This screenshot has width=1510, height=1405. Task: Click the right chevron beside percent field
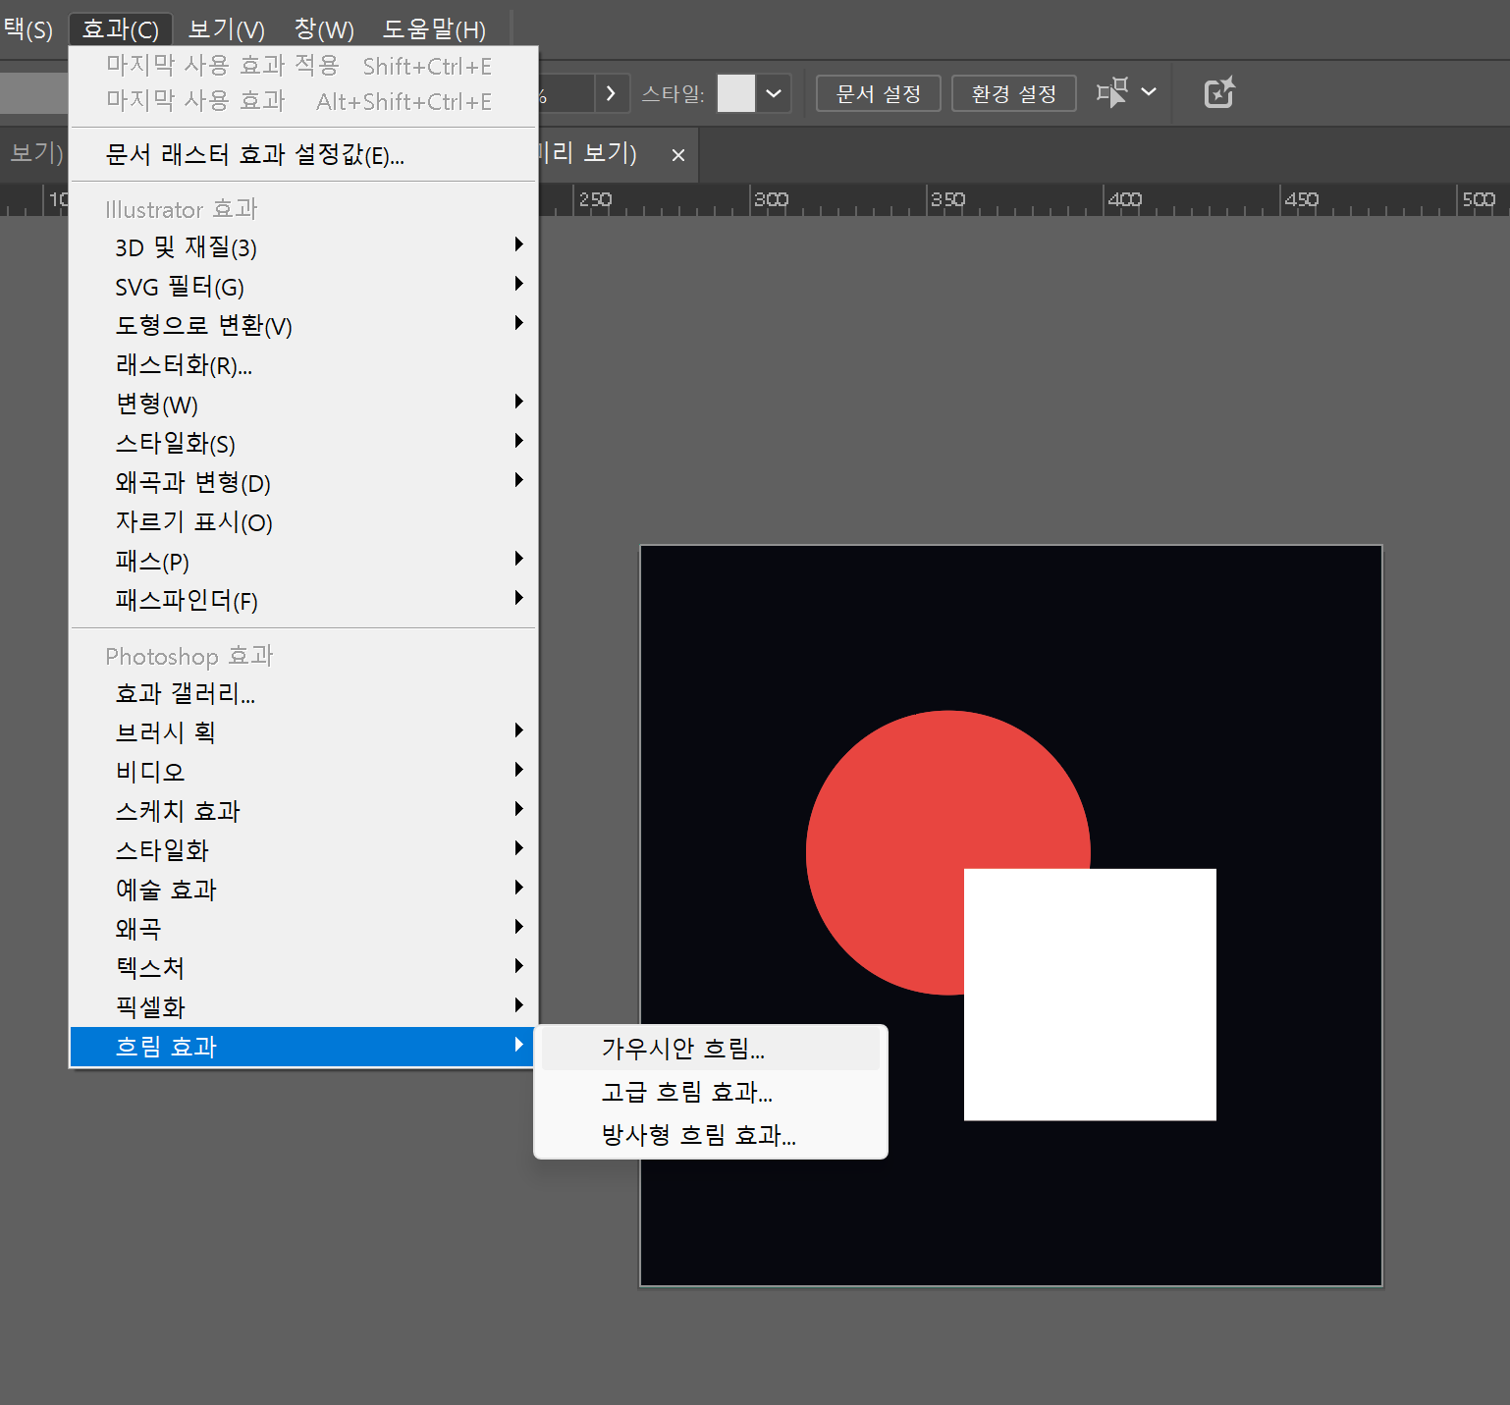point(611,93)
